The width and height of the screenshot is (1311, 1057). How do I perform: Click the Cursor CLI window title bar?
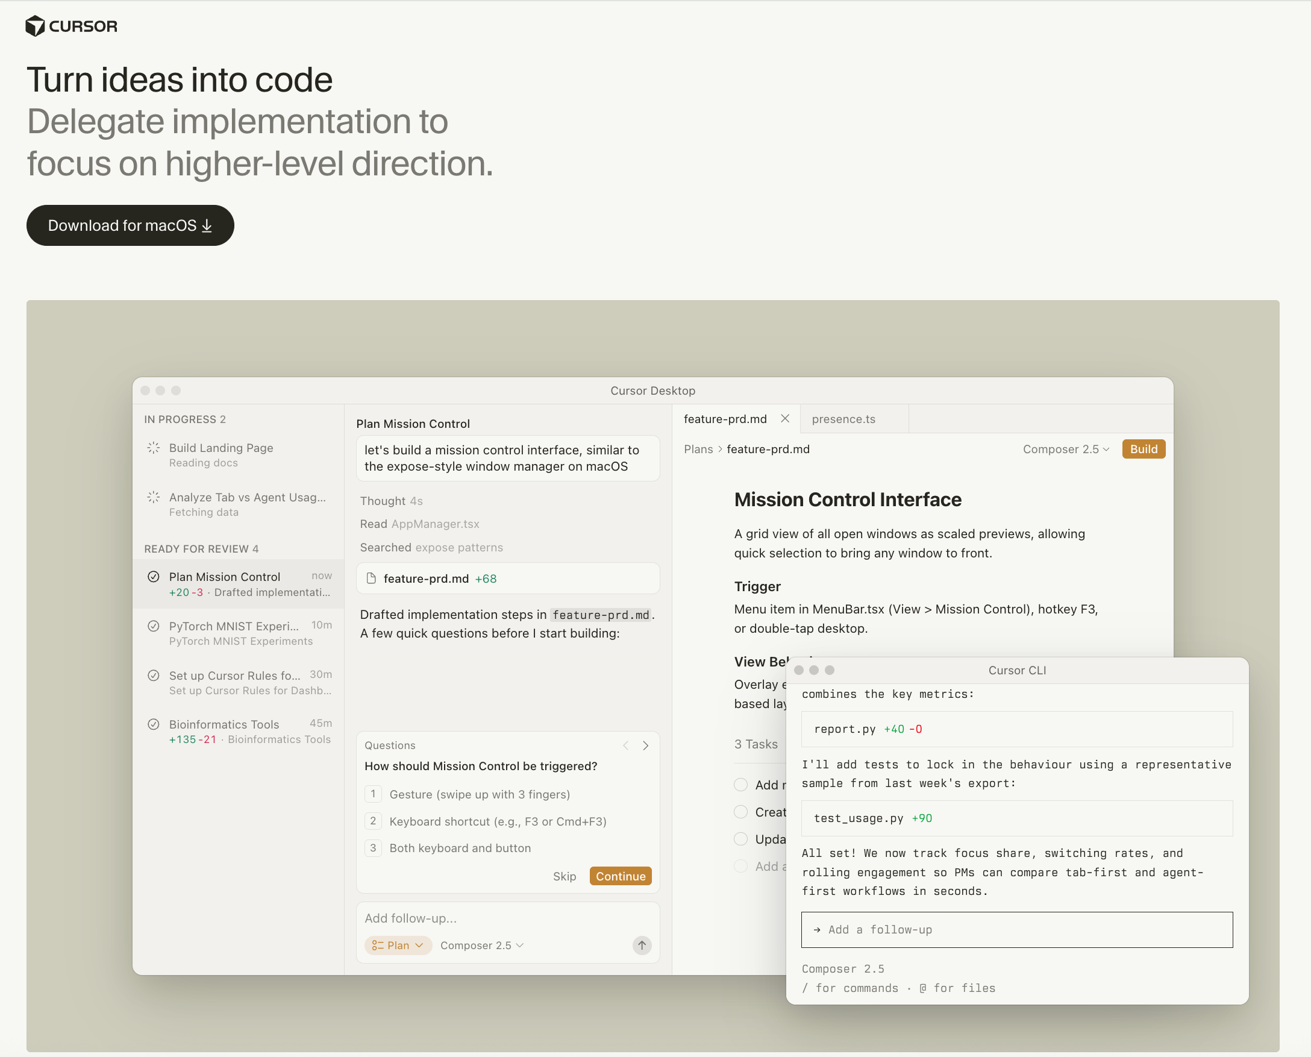pos(1017,670)
